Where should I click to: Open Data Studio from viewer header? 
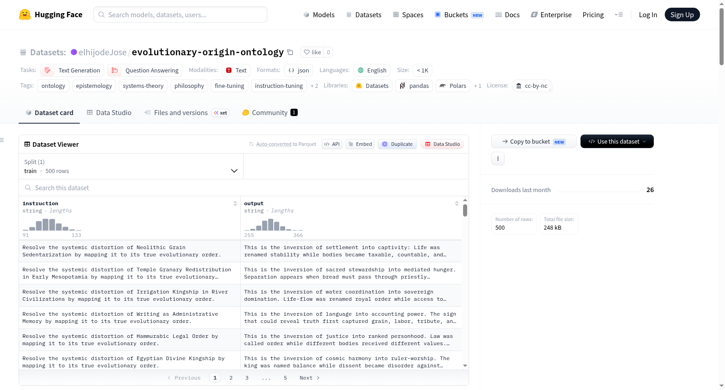442,144
